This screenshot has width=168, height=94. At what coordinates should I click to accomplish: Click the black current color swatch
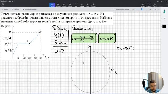point(164,26)
